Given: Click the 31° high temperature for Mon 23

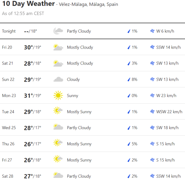Looking at the screenshot, I should pyautogui.click(x=29, y=95).
